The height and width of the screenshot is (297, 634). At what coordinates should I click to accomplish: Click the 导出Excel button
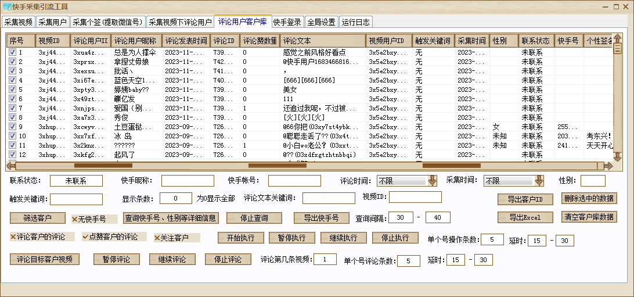click(525, 217)
